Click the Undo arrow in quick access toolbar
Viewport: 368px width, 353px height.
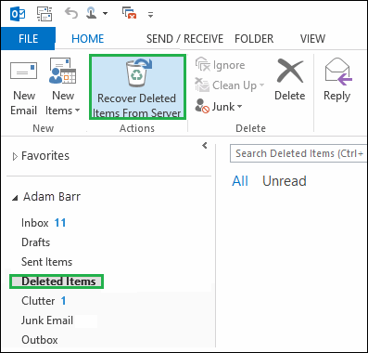71,14
